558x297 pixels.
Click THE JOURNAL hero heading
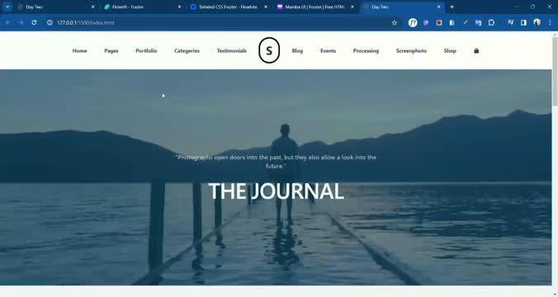point(277,191)
